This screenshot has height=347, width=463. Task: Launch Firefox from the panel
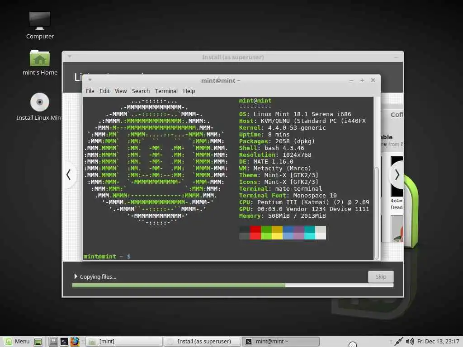tap(75, 342)
